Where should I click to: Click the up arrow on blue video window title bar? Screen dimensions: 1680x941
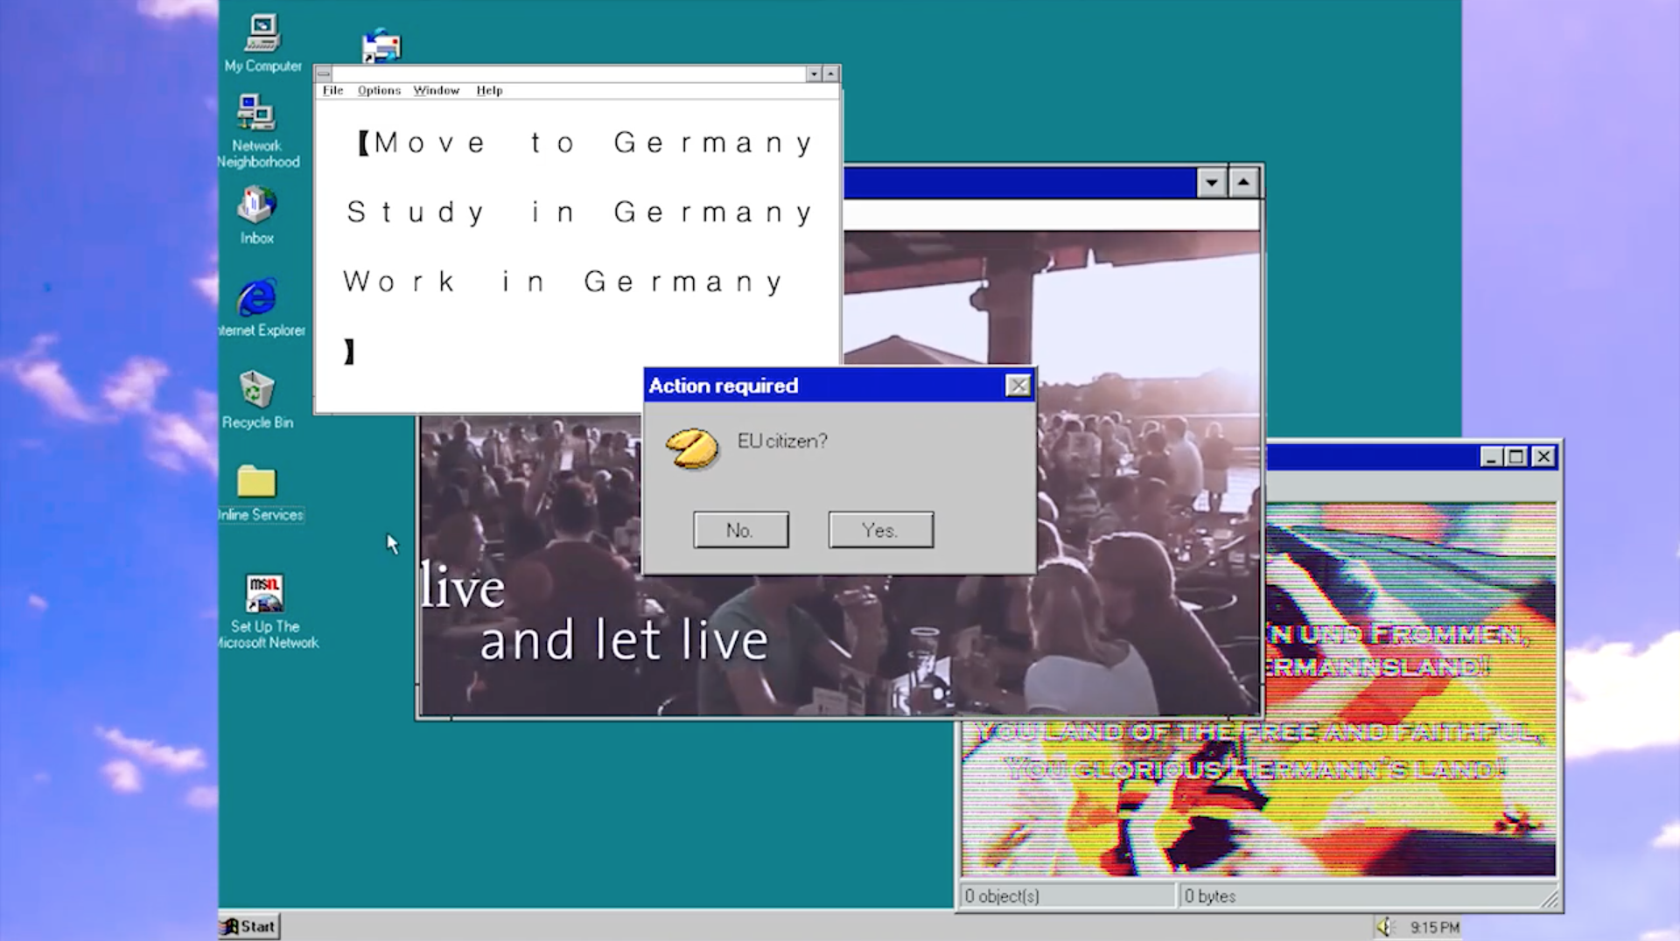click(x=1243, y=183)
